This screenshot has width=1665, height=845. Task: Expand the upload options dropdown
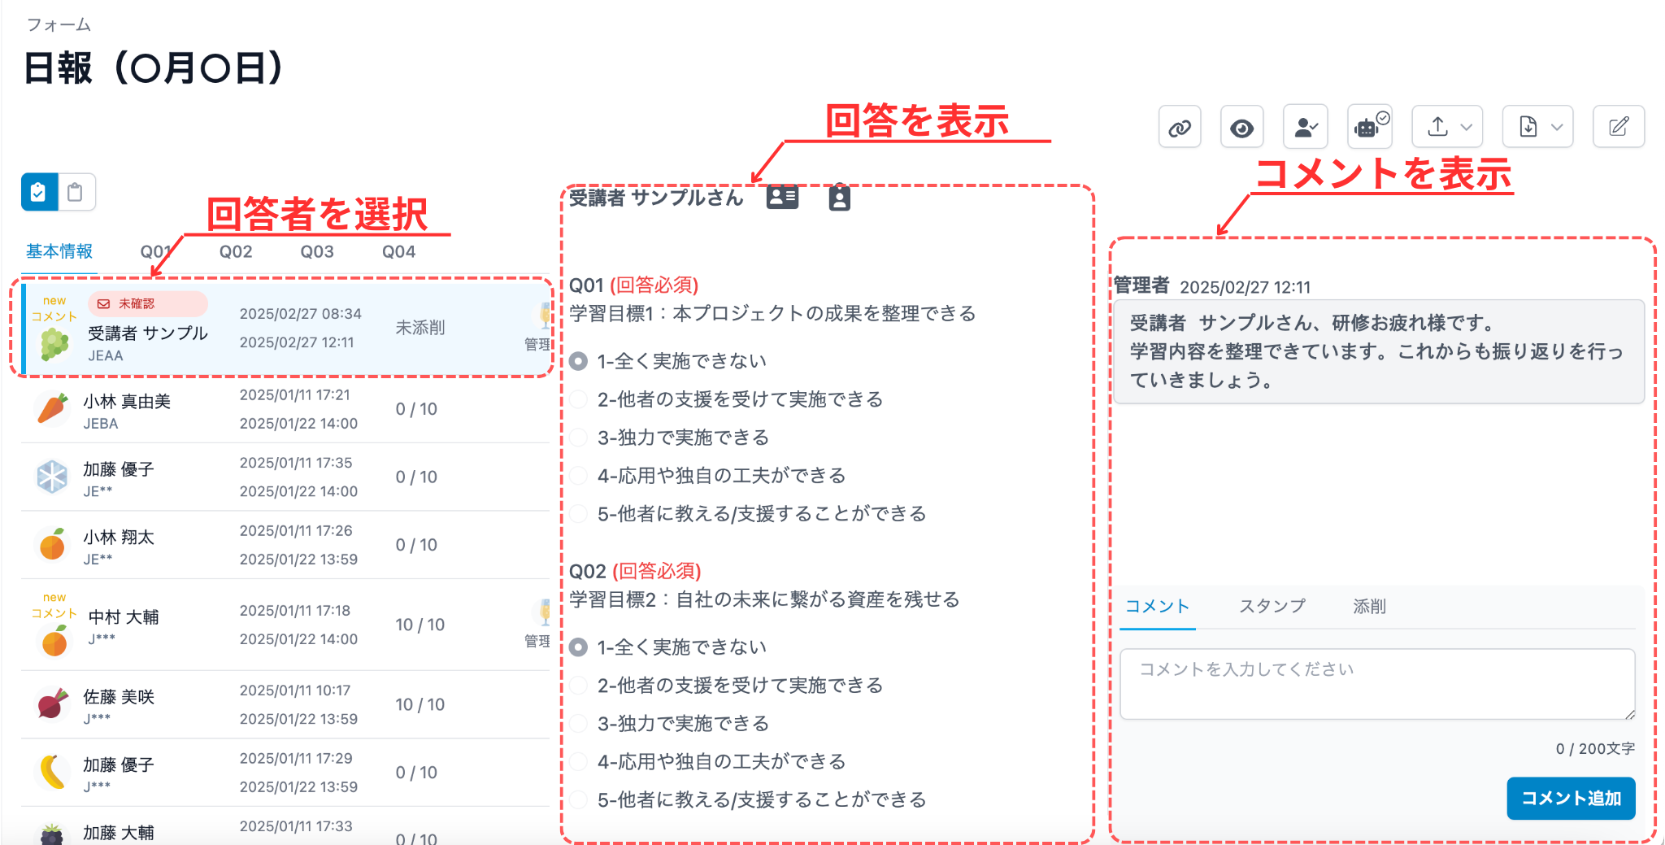click(1468, 127)
